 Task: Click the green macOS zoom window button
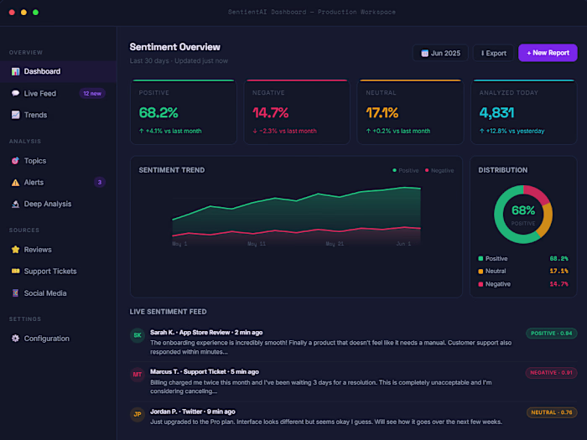(35, 13)
